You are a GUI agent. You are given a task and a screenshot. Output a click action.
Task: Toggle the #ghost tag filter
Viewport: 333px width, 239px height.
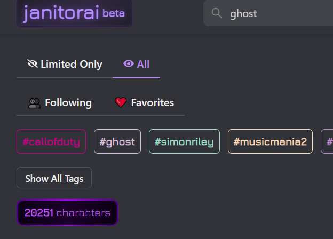117,141
